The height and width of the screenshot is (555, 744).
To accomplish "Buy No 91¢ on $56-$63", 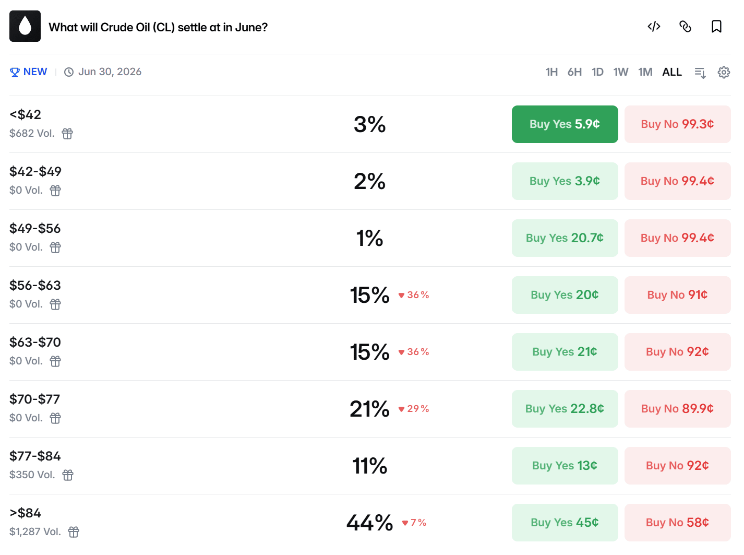I will 677,295.
